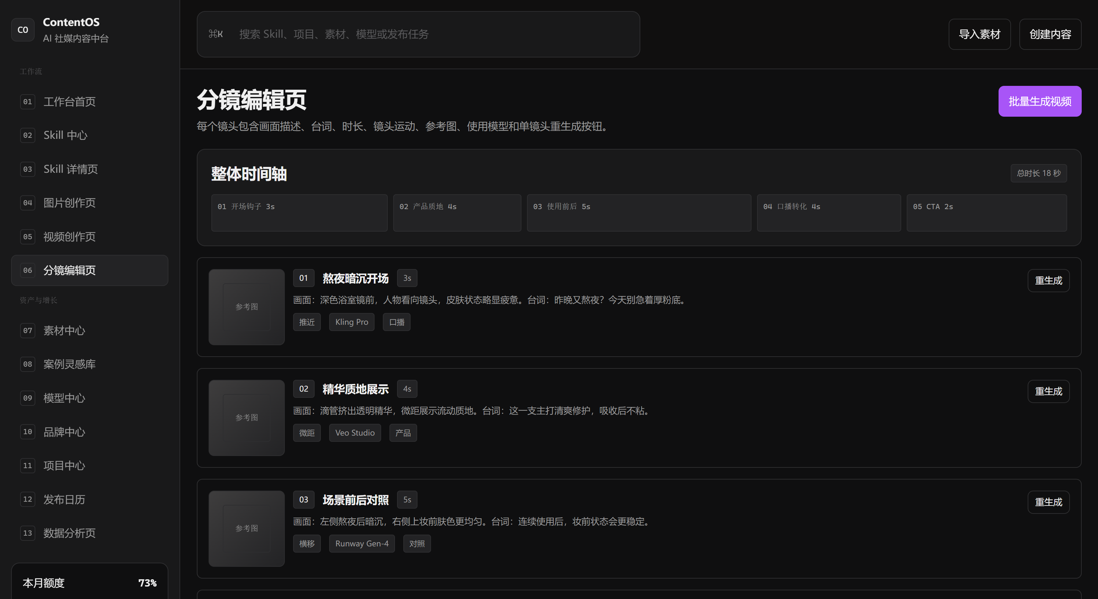The width and height of the screenshot is (1098, 599).
Task: Regenerate shot 01 熬夜暗沉开场
Action: click(x=1048, y=281)
